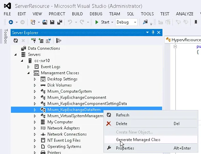Select the Network Adapters tree item
Image resolution: width=201 pixels, height=154 pixels.
point(63,128)
